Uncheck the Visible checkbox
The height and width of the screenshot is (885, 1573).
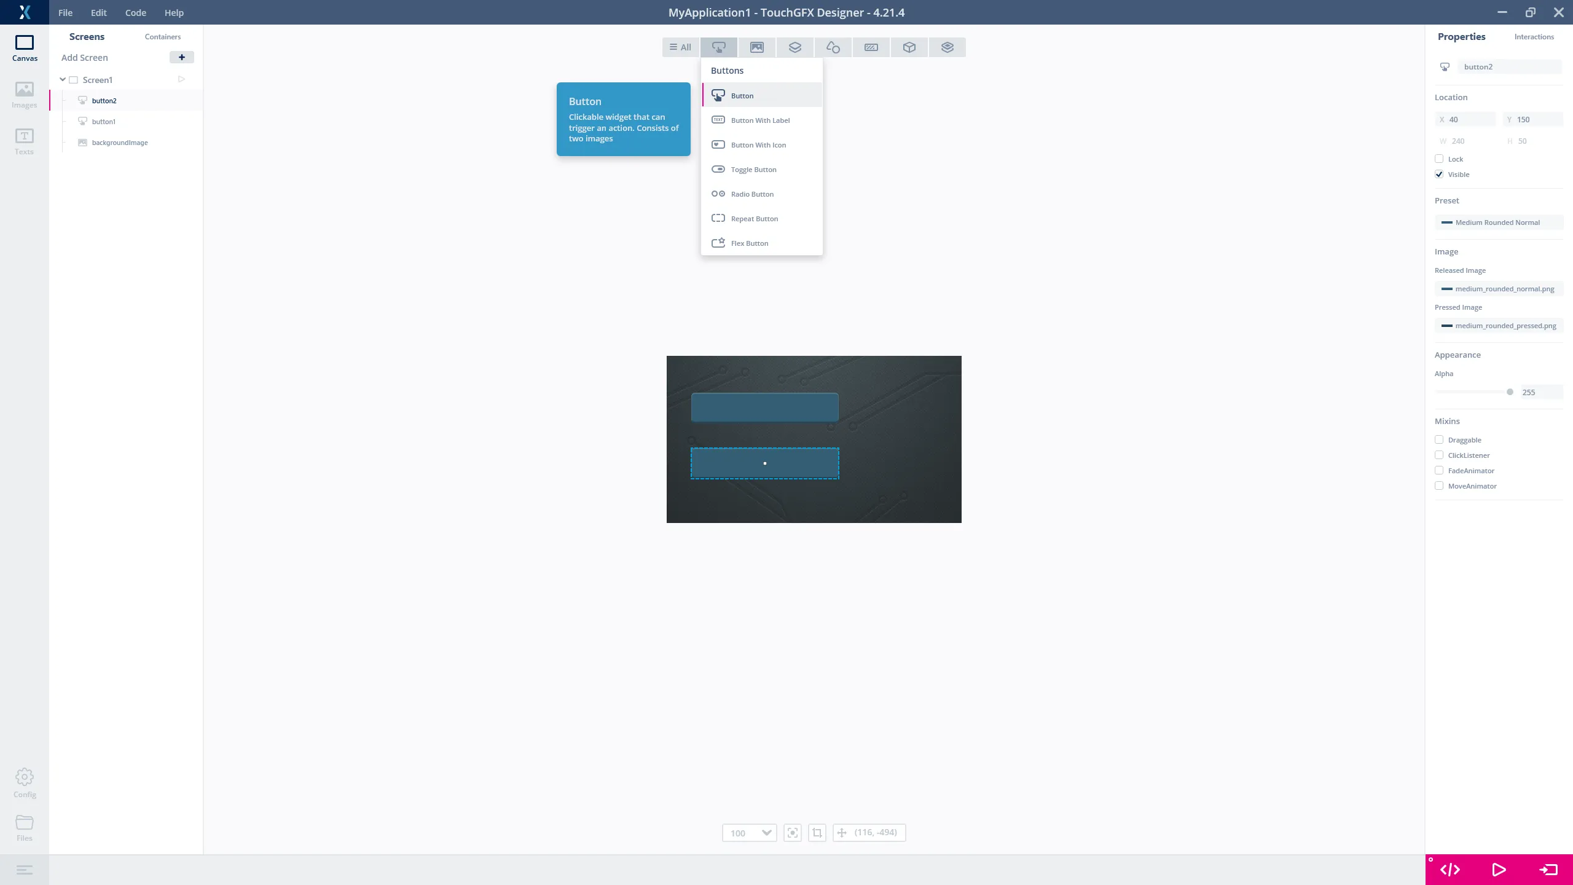click(1439, 175)
